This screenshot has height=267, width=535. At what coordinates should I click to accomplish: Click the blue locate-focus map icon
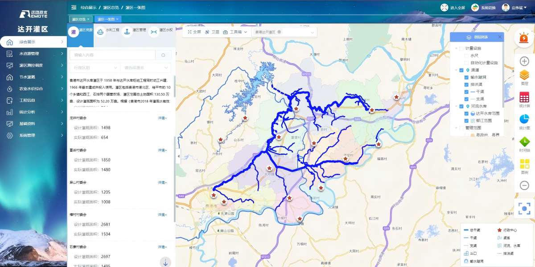[524, 208]
